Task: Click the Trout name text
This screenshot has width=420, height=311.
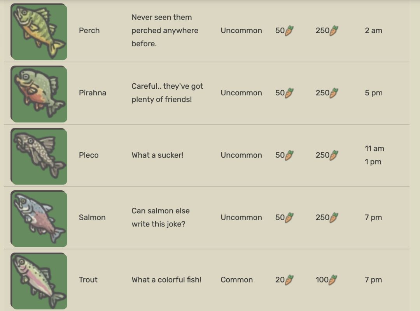Action: (x=88, y=280)
